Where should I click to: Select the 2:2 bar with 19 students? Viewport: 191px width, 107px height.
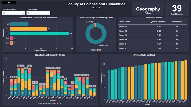pyautogui.click(x=39, y=34)
